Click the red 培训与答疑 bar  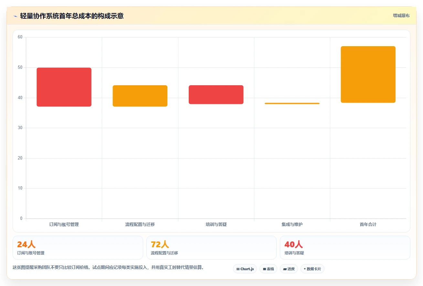(x=216, y=95)
